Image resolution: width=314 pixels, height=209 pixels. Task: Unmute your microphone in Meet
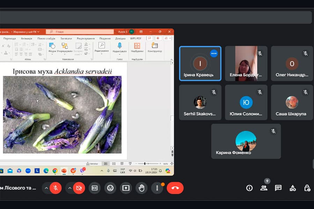coord(55,188)
